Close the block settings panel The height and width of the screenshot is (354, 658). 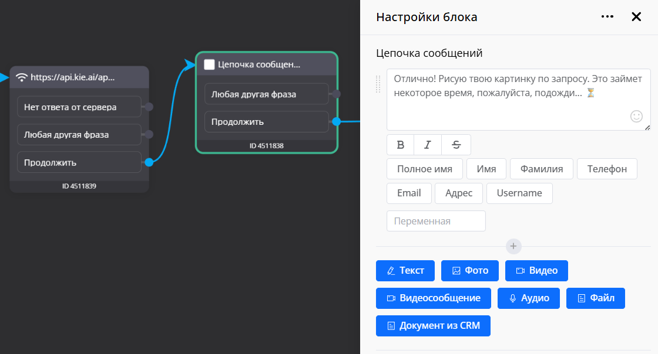click(x=636, y=17)
